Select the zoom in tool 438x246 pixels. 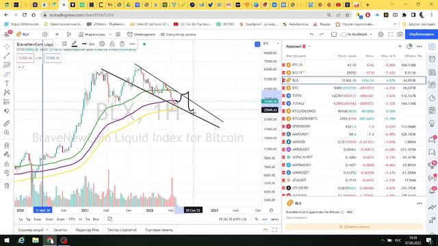(7, 133)
